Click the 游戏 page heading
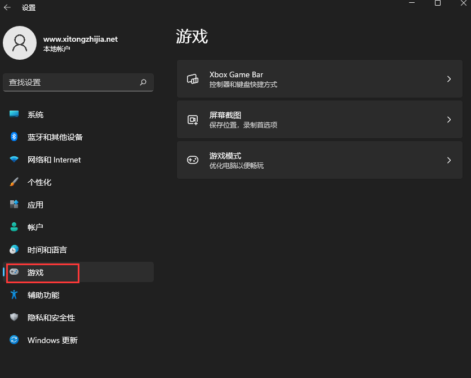The width and height of the screenshot is (471, 378). (192, 36)
